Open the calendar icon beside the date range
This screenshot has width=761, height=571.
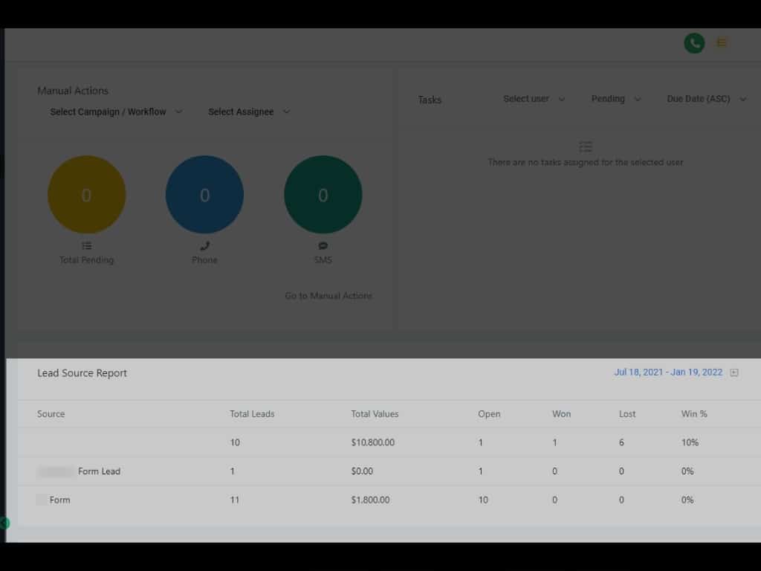[x=734, y=372]
